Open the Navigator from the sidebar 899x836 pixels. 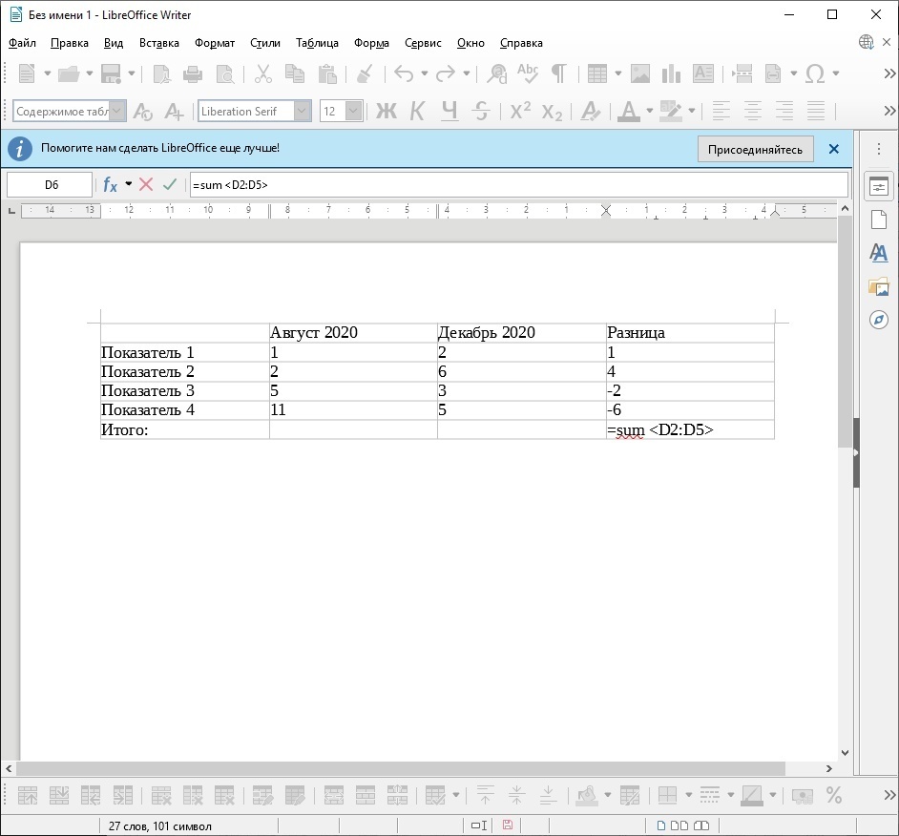[879, 320]
